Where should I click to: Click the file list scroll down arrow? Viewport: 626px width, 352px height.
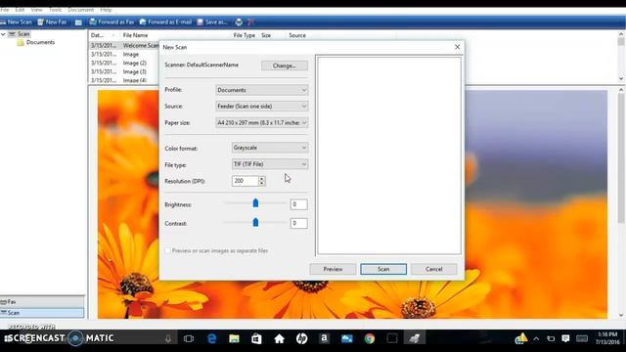point(621,79)
